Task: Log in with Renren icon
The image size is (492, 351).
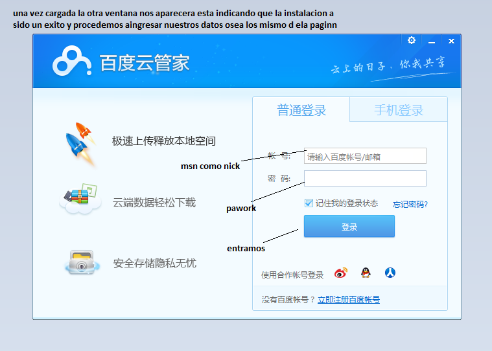Action: [x=390, y=273]
